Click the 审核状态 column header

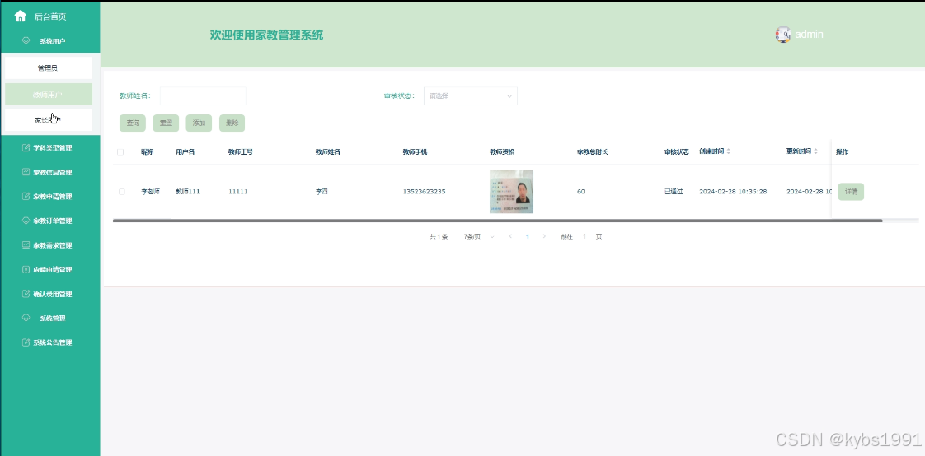click(676, 152)
